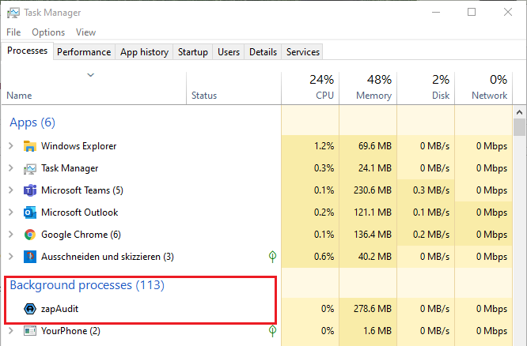
Task: Click the vertical scrollbar thumb
Action: (x=519, y=127)
